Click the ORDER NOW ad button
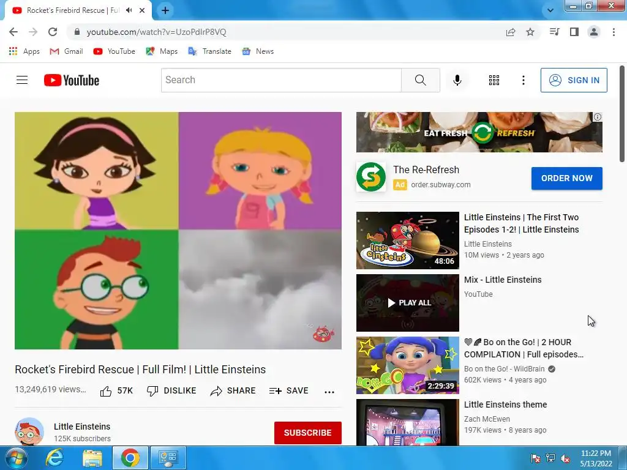627x470 pixels. coord(566,178)
